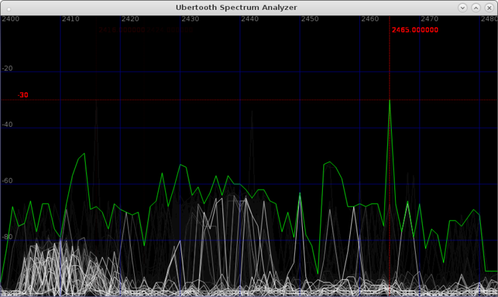The image size is (498, 297).
Task: Click the -40 dB axis label
Action: (7, 124)
